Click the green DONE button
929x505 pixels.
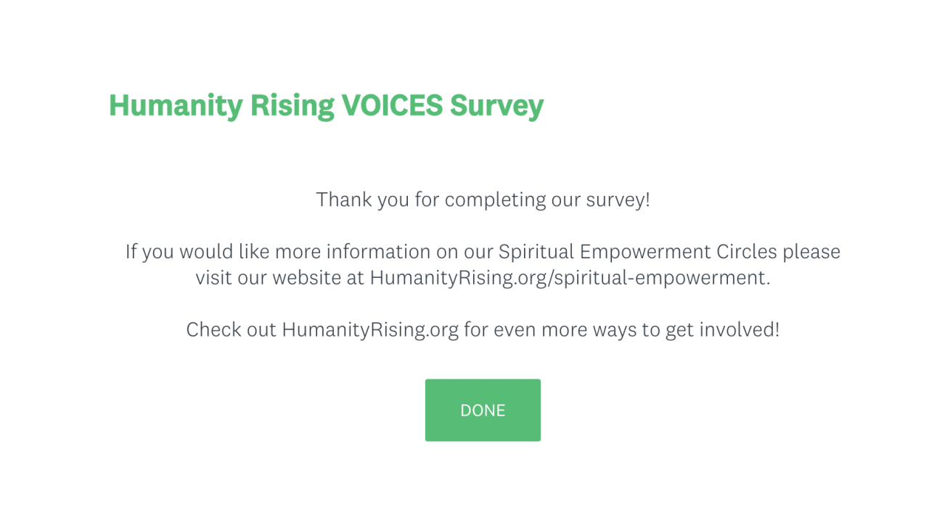[483, 410]
